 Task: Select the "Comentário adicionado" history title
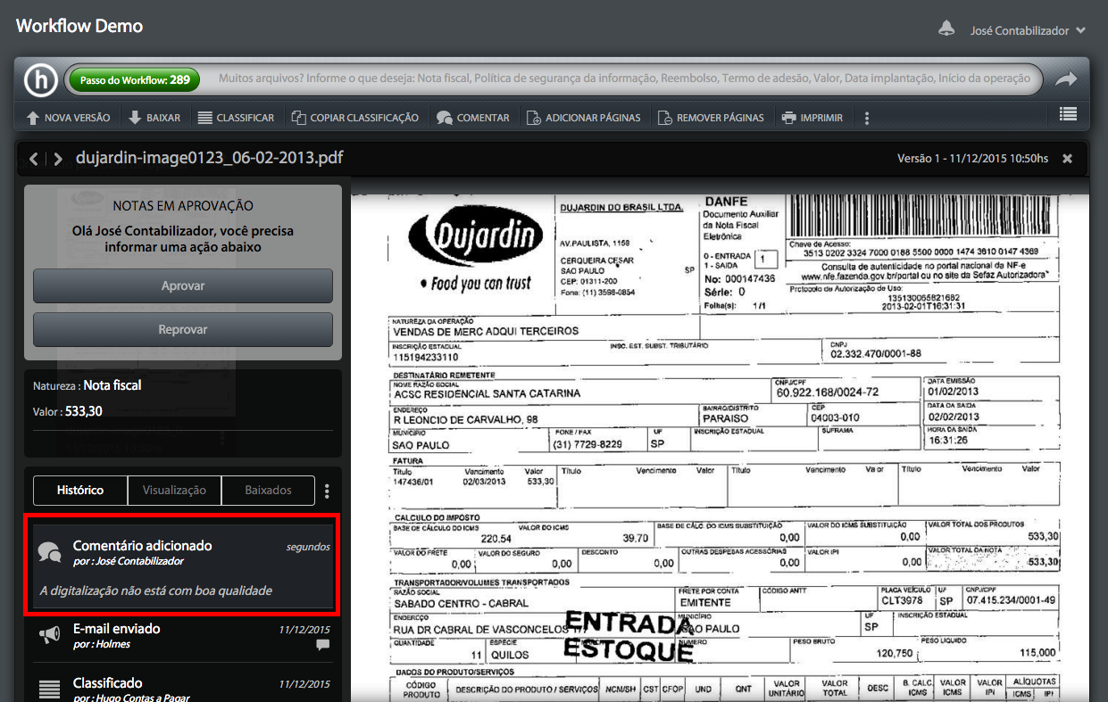(143, 545)
